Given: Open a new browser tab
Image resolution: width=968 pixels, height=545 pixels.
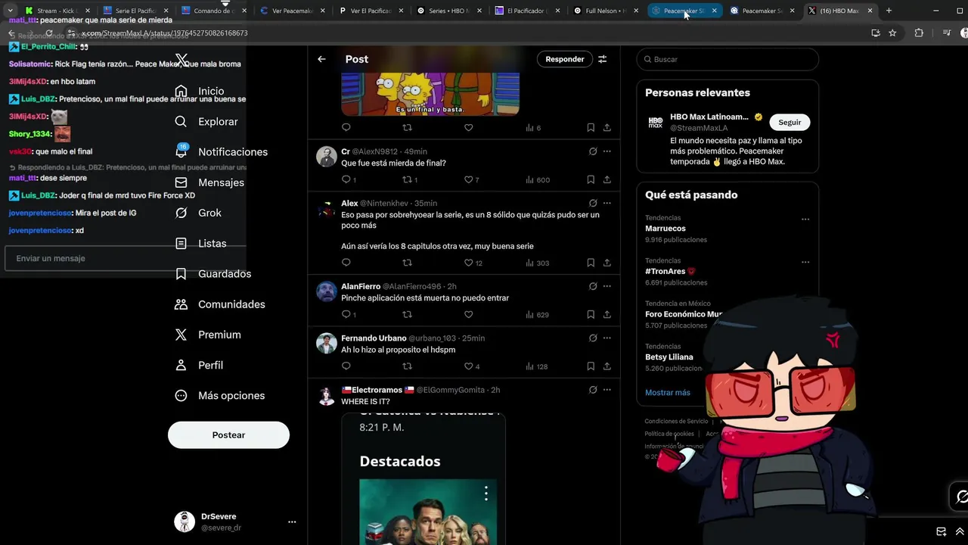Looking at the screenshot, I should click(x=889, y=11).
